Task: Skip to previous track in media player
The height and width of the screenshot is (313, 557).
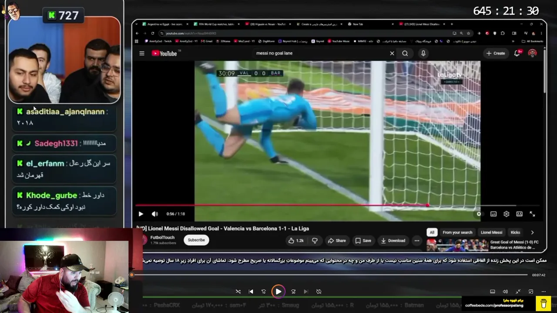Action: tap(251, 292)
